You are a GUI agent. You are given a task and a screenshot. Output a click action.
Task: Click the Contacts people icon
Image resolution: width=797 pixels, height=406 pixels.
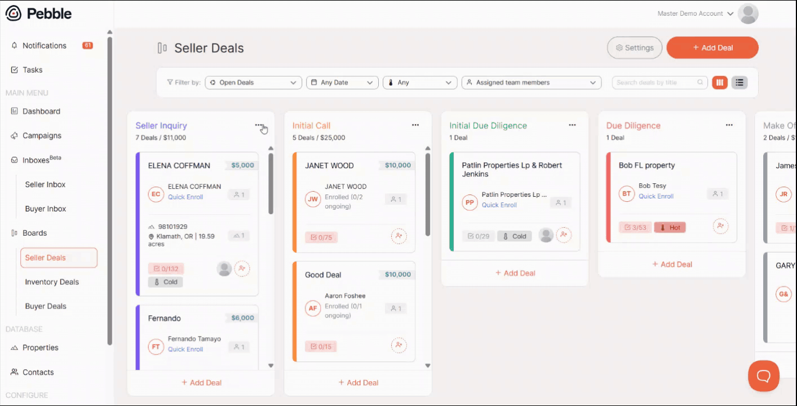coord(15,372)
